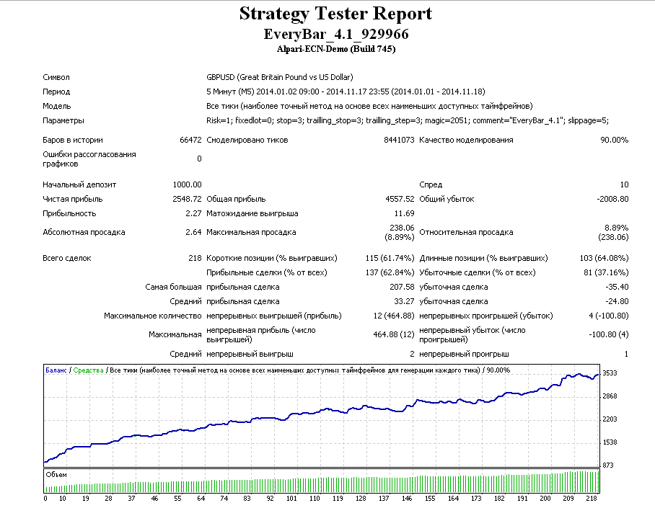Select the parameters string starting "Risk=1; fixedlot=0"
Viewport: 655px width, 508px height.
tap(408, 120)
